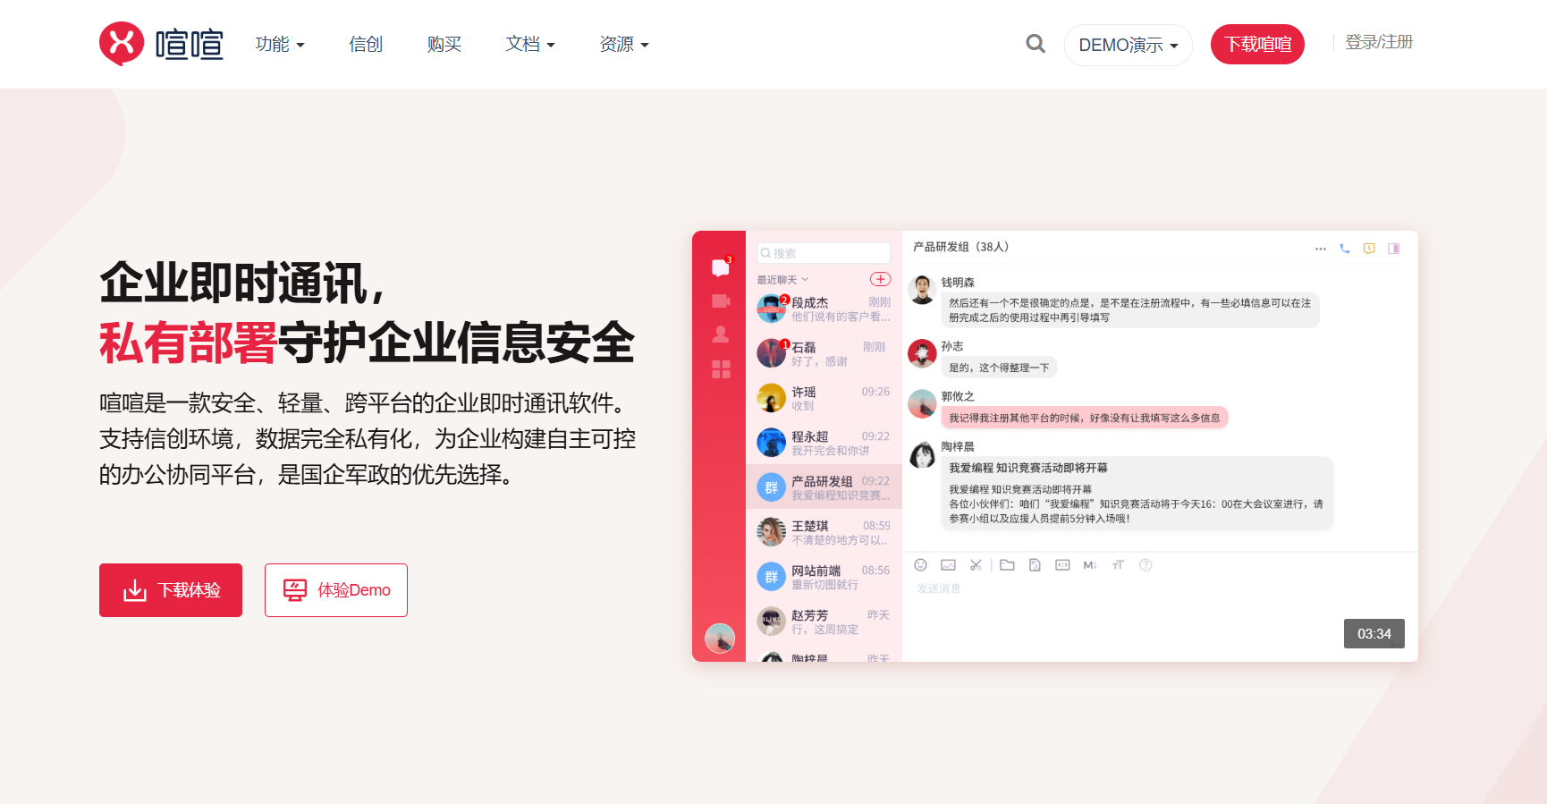Click the folder send-file icon

tap(1007, 564)
